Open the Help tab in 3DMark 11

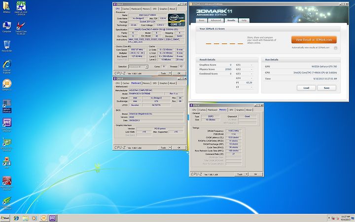(x=244, y=20)
